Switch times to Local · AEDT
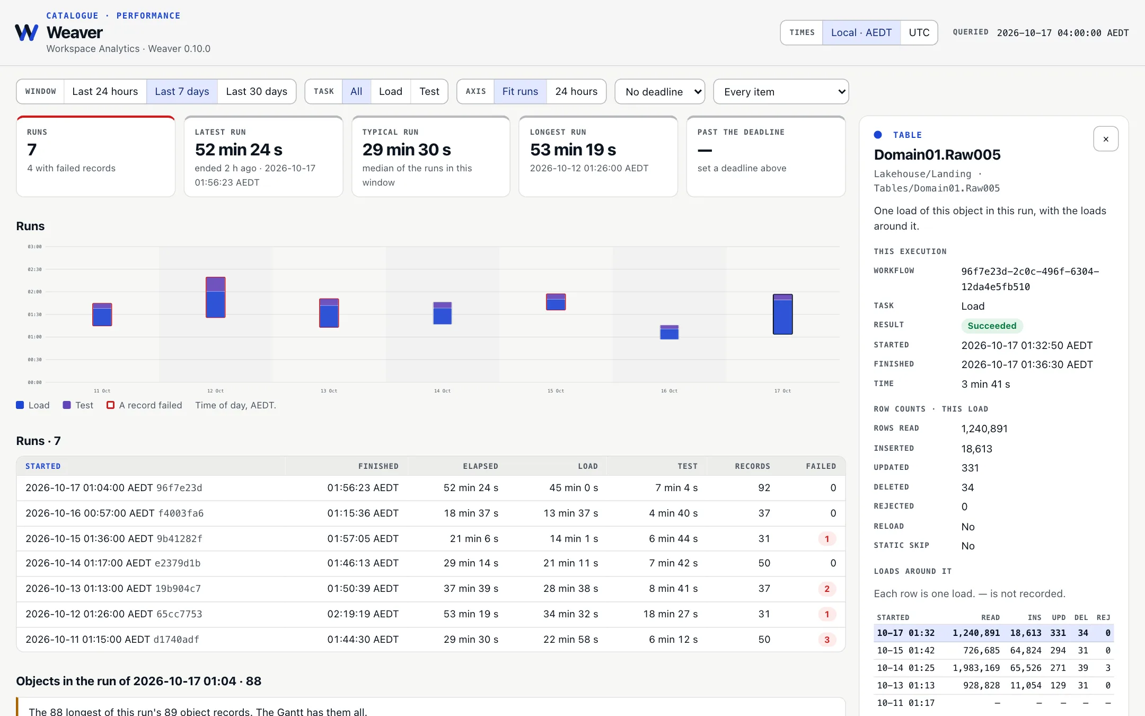Screen dimensions: 1145x716 (861, 32)
